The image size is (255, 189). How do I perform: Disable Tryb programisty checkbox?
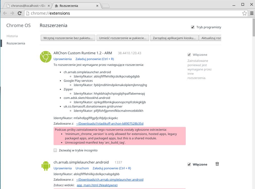pos(193,27)
